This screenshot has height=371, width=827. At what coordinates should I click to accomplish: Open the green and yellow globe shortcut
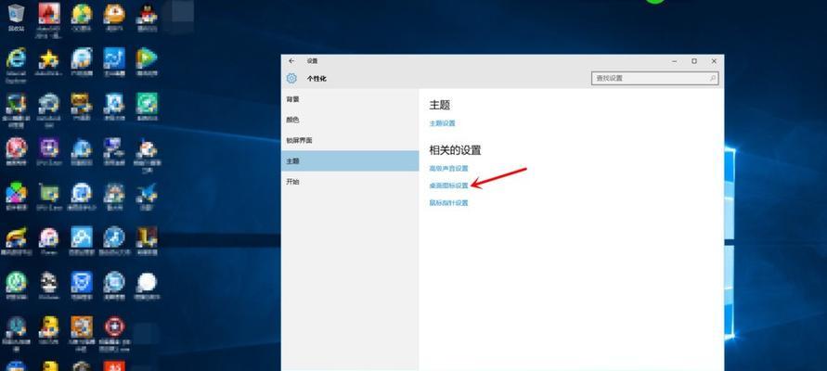[82, 14]
